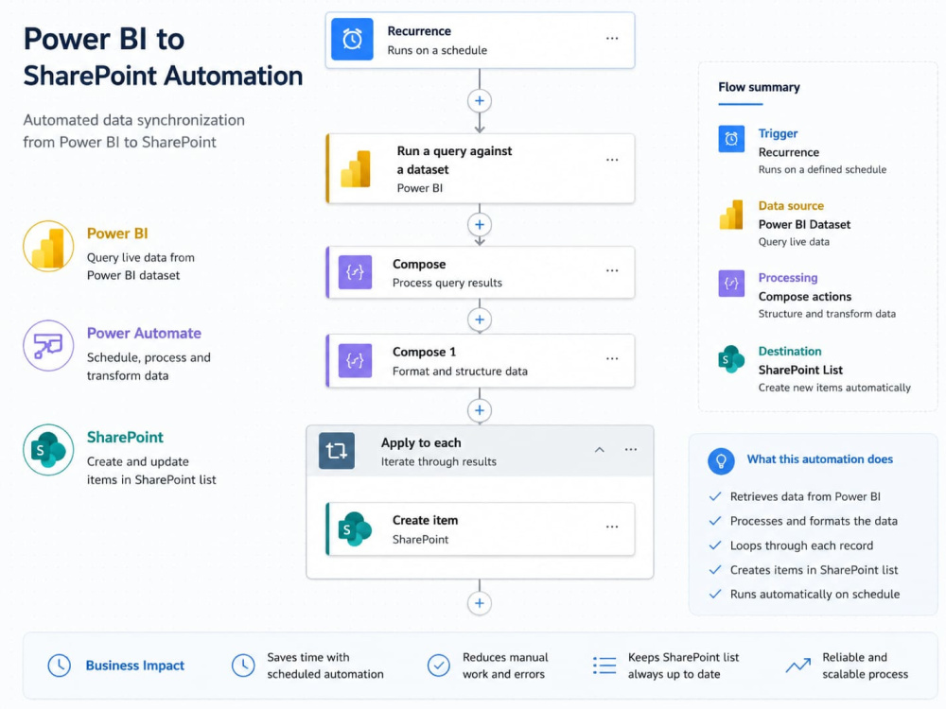Click the Destination label in summary
946x709 pixels.
pos(790,352)
